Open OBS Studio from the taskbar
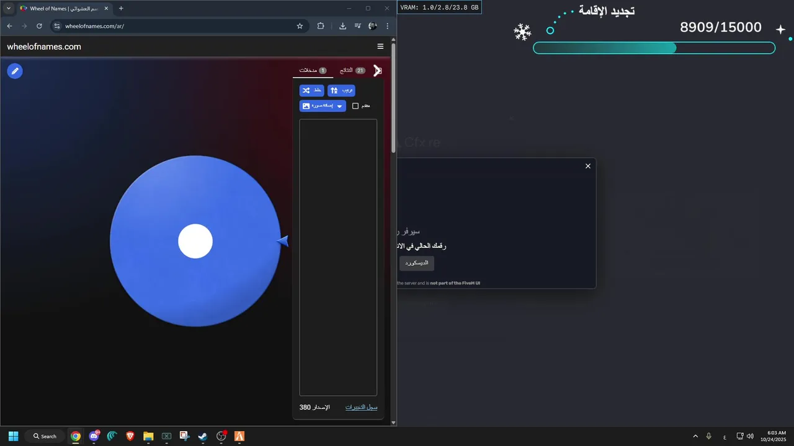The image size is (794, 446). click(x=221, y=436)
